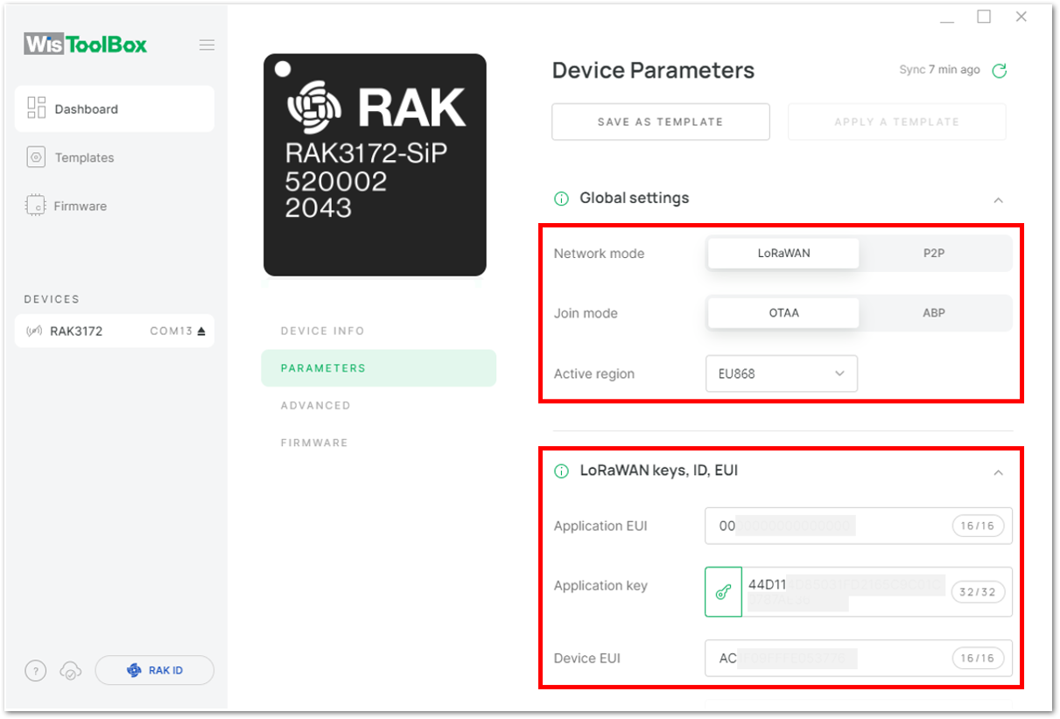Screen dimensions: 1060x719
Task: Click Apply A Template button
Action: click(x=896, y=122)
